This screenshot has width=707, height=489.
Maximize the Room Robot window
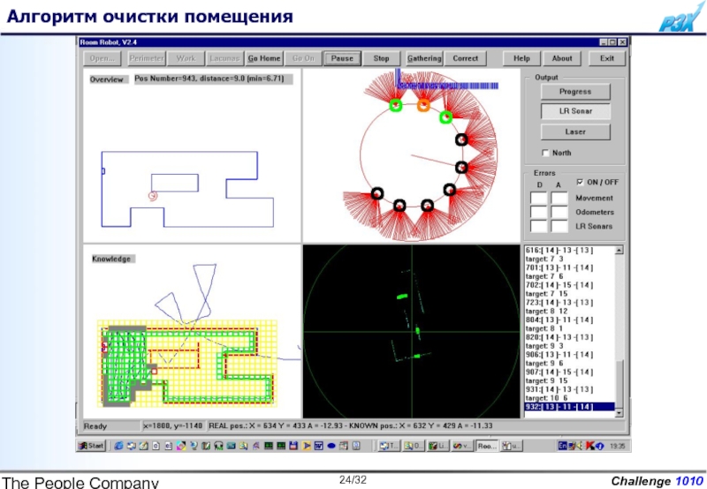(x=612, y=42)
